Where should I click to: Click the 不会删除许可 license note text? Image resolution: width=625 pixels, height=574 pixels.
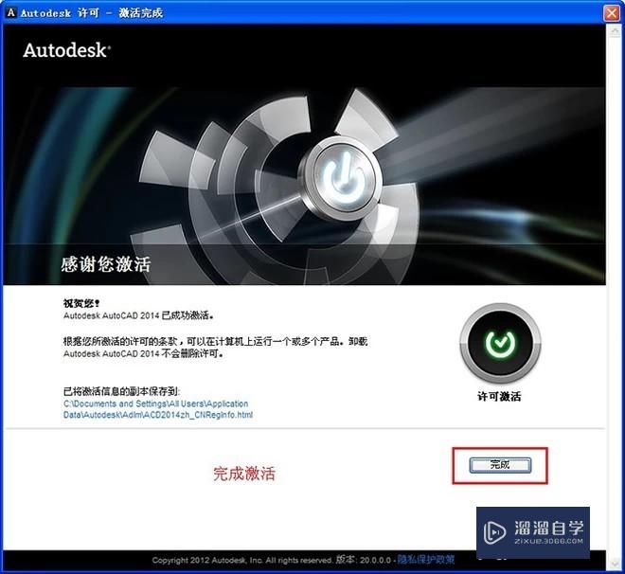(x=193, y=353)
